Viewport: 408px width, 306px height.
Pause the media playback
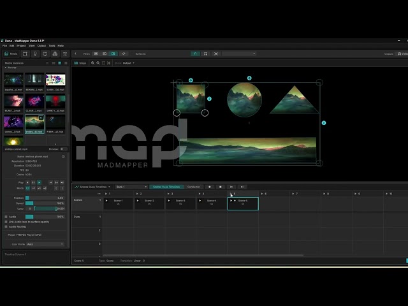click(33, 182)
